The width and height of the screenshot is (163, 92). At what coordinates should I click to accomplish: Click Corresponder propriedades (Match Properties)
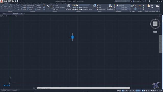pos(110,7)
